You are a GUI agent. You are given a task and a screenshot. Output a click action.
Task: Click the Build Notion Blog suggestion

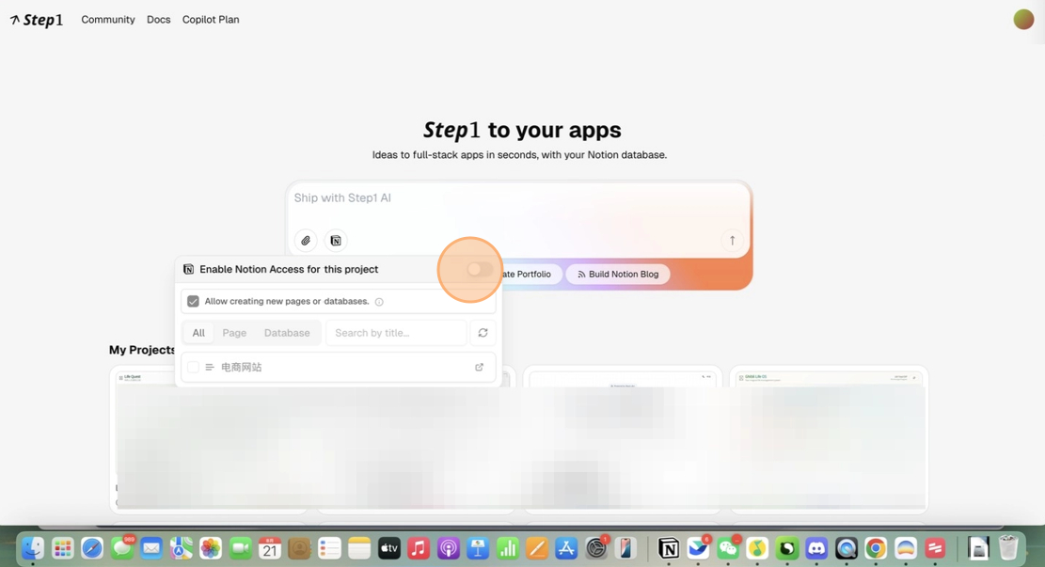click(618, 274)
